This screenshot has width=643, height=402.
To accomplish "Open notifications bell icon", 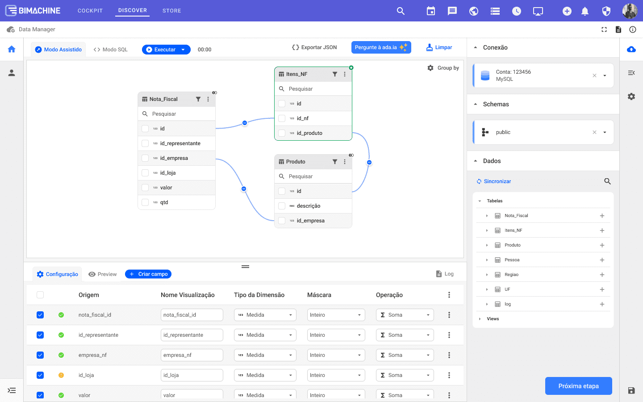I will tap(585, 11).
